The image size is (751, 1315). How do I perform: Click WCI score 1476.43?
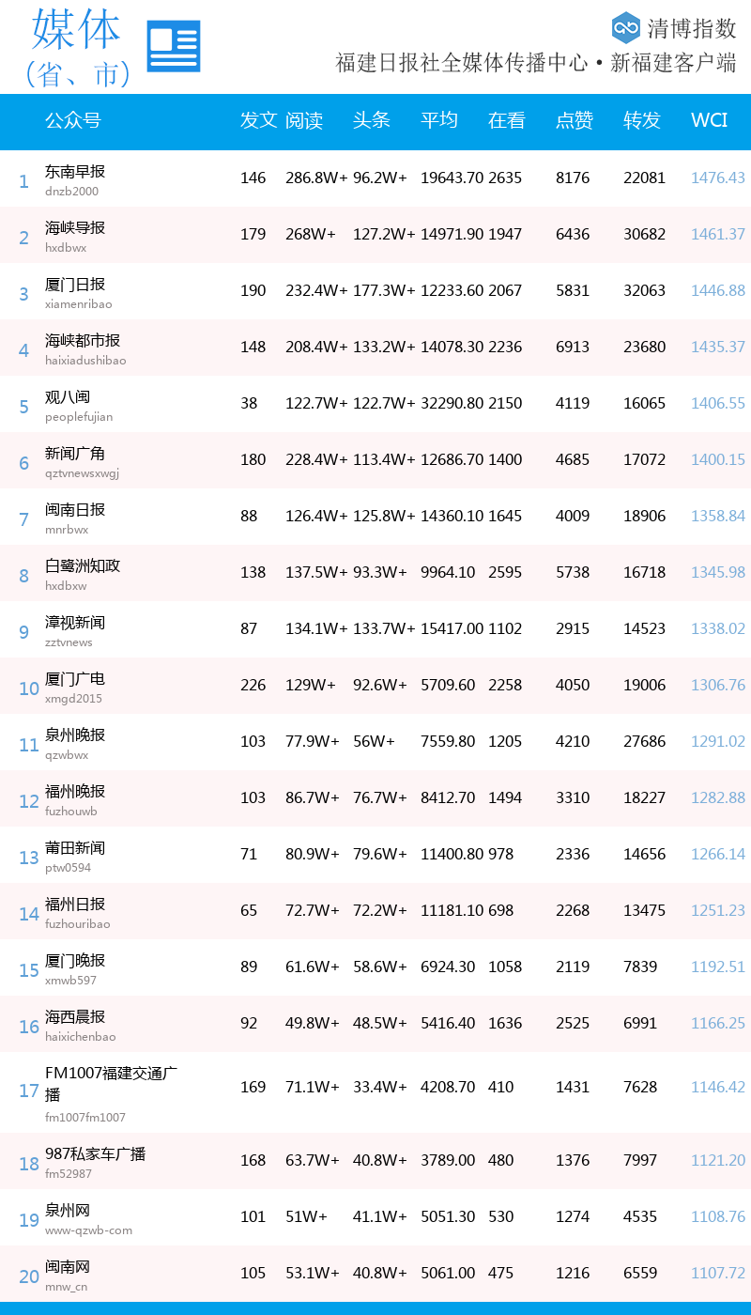pyautogui.click(x=718, y=178)
